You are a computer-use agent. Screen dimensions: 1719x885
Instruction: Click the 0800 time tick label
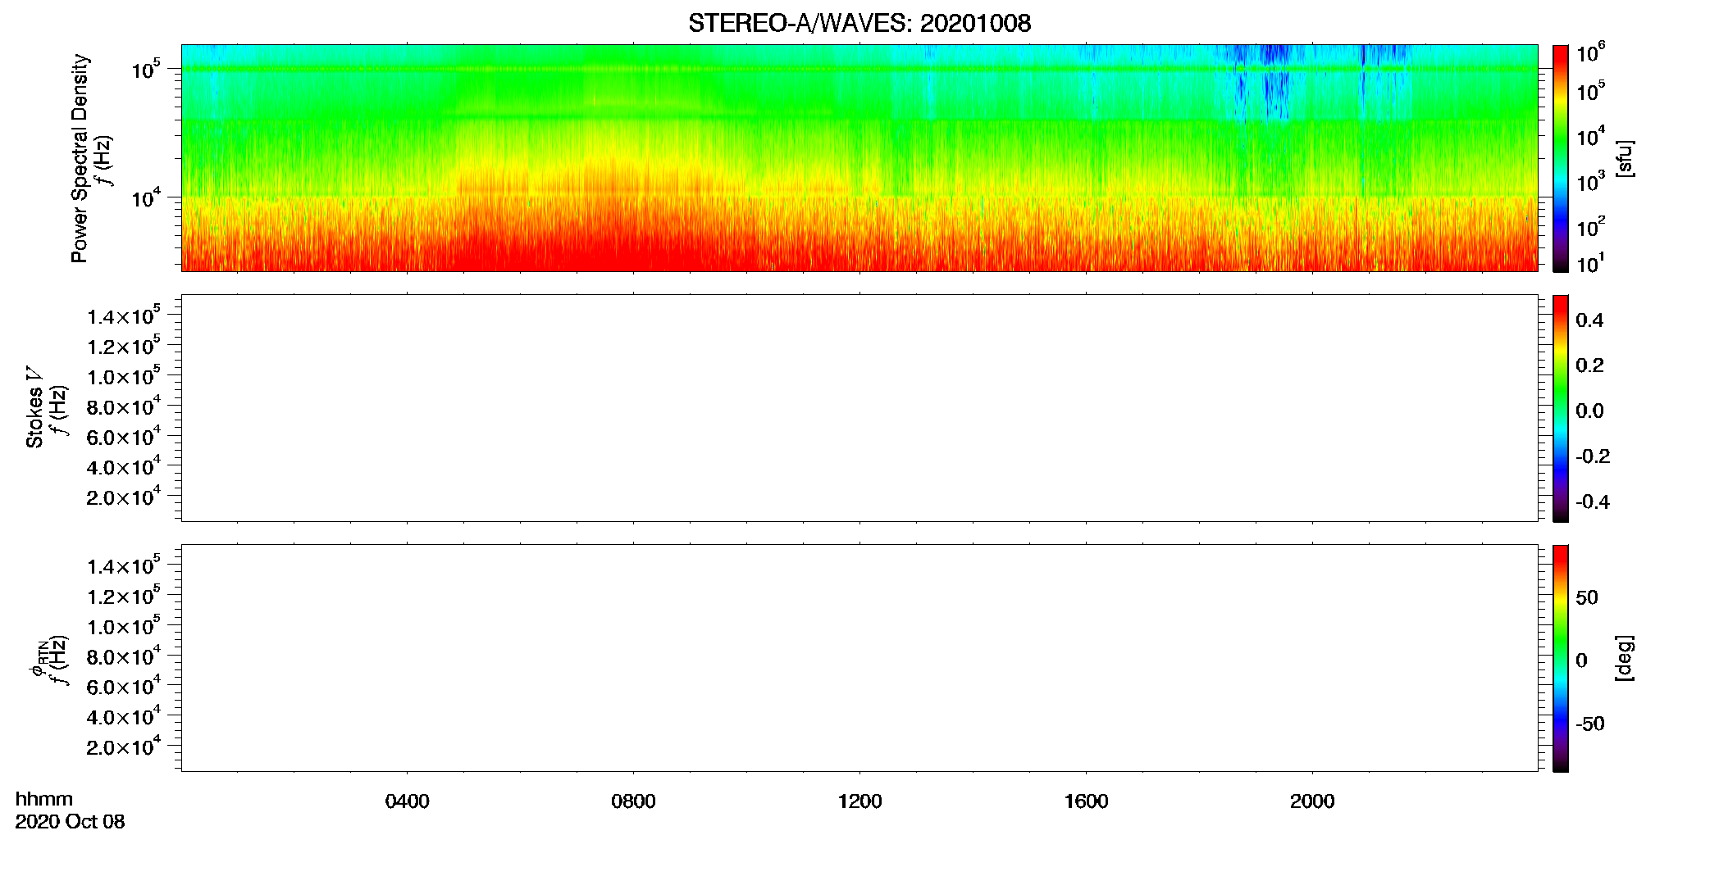coord(633,801)
